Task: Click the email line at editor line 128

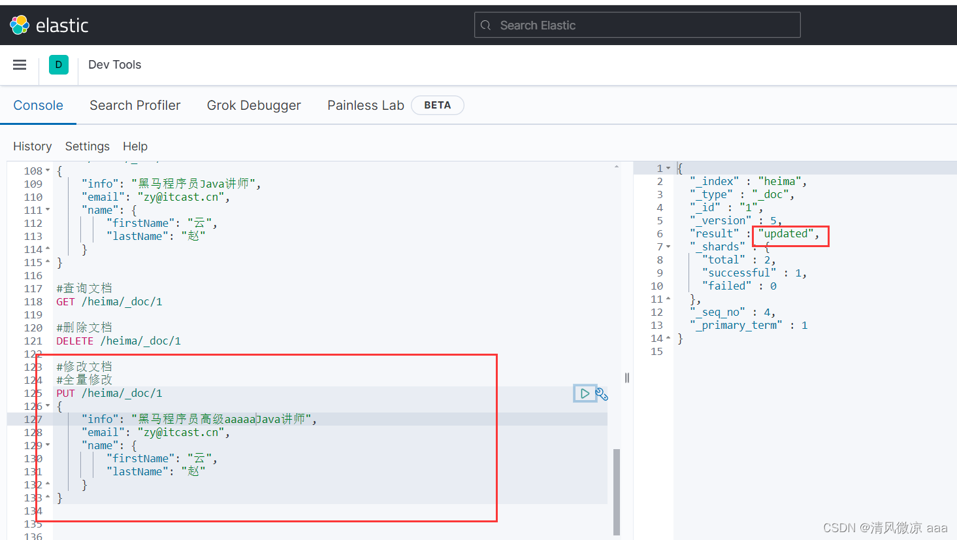Action: 155,432
